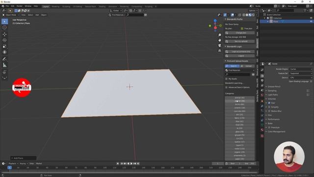Jump to timeline end button

tap(138, 164)
